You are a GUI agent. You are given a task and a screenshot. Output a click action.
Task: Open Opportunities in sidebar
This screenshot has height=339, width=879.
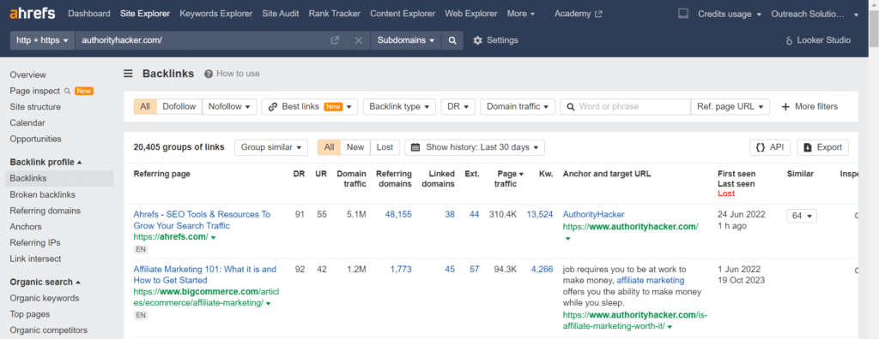pyautogui.click(x=35, y=139)
